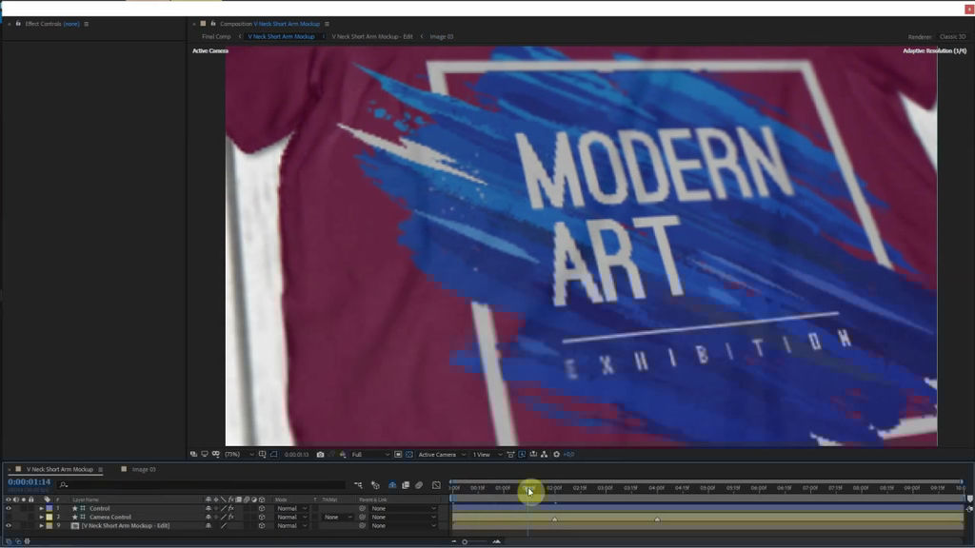Open the Graph Editor

[x=435, y=484]
